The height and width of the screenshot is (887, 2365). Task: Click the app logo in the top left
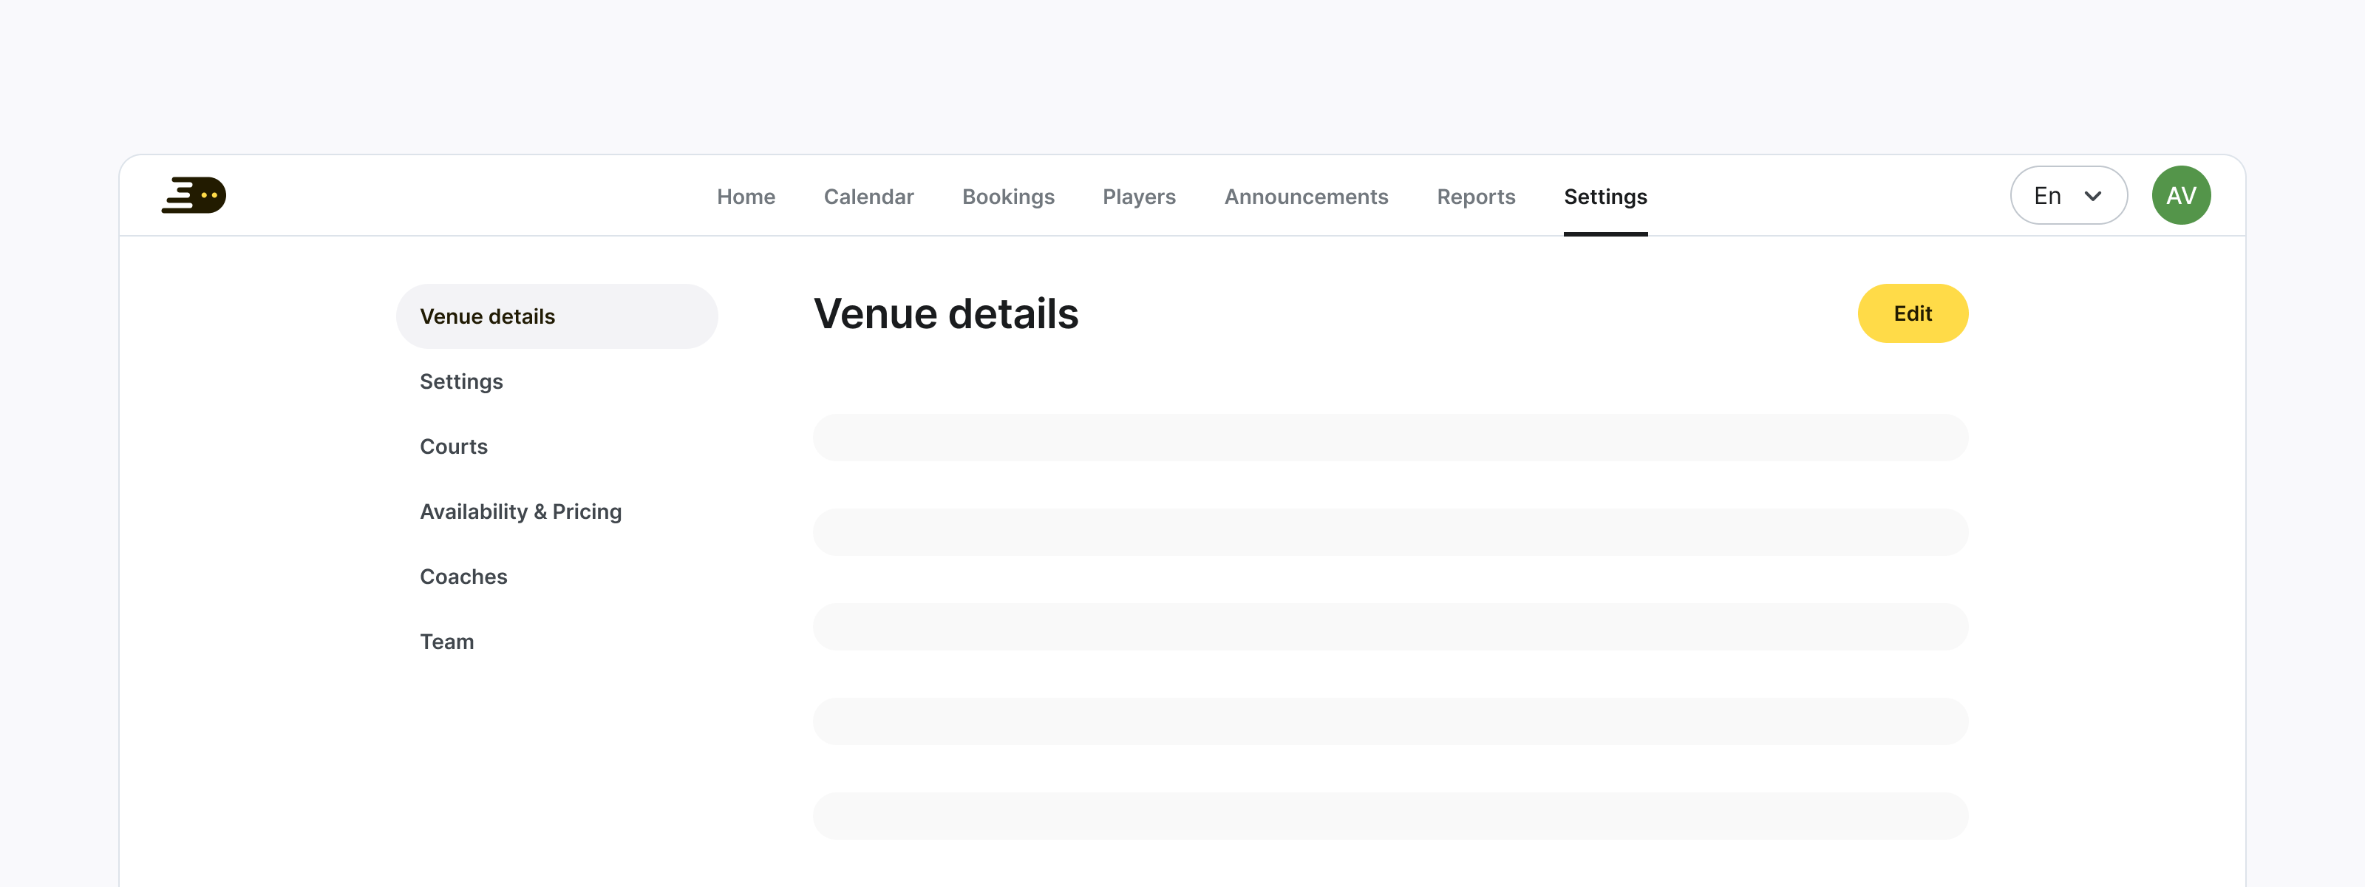coord(193,194)
